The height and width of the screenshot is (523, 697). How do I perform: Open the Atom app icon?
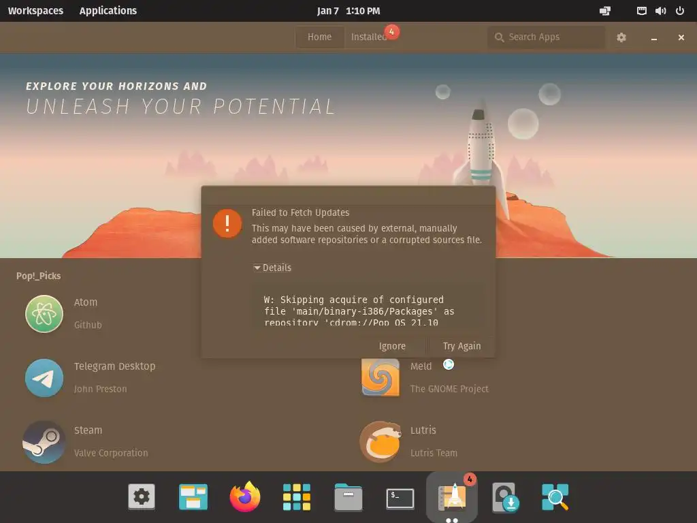click(44, 313)
